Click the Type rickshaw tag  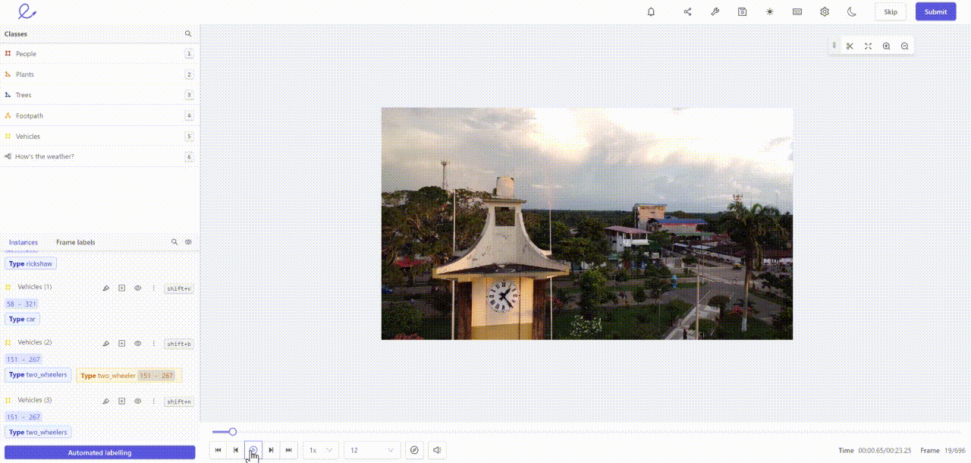point(31,263)
